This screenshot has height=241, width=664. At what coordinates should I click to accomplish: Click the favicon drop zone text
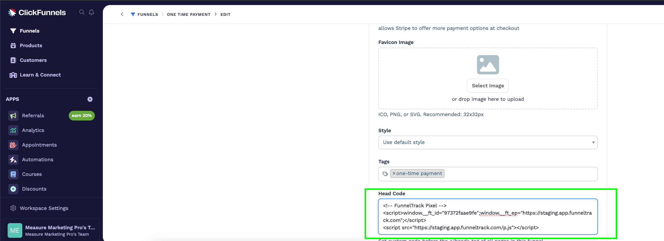point(488,99)
